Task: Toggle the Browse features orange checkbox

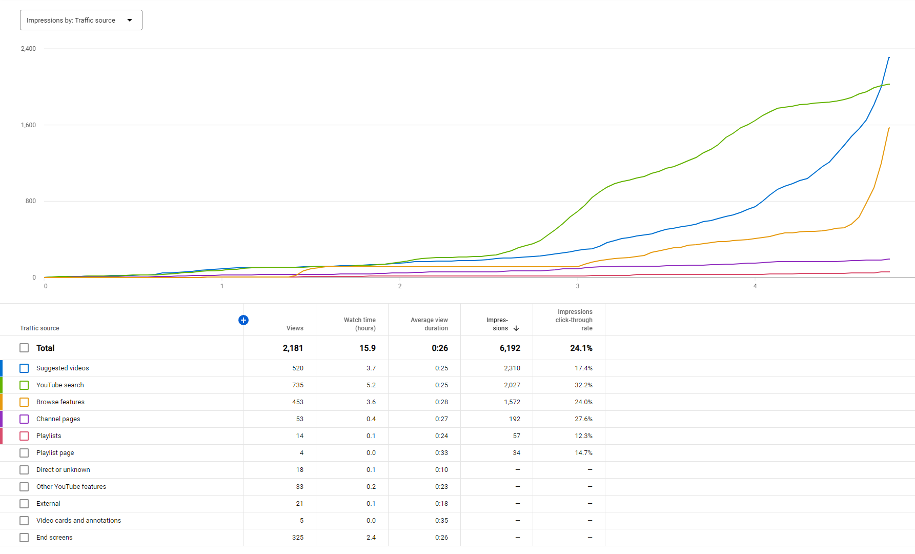Action: pos(24,402)
